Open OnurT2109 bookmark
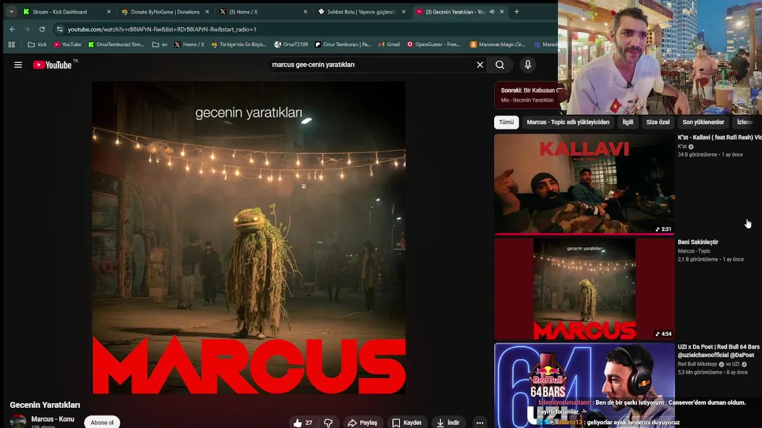 click(291, 44)
